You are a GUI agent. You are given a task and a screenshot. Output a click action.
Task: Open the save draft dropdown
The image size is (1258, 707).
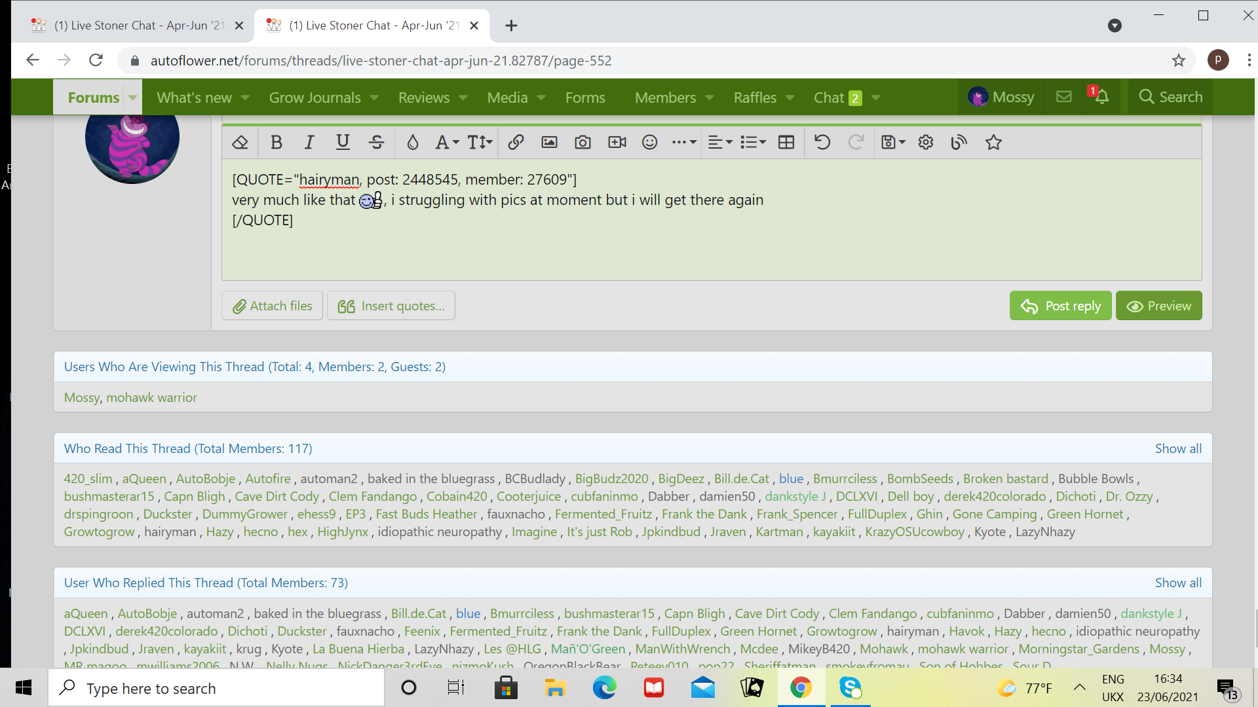893,142
